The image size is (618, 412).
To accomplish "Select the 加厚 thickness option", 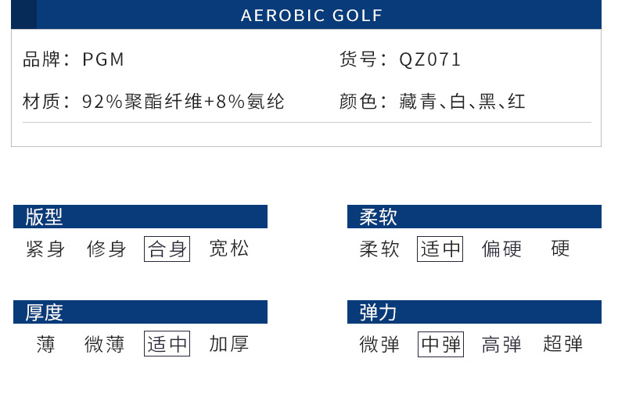I will (229, 344).
